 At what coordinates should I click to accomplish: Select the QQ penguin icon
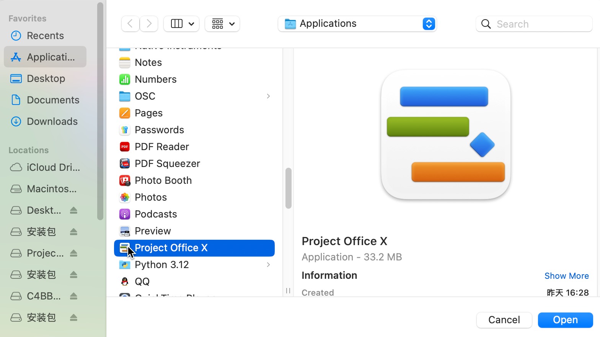coord(125,281)
